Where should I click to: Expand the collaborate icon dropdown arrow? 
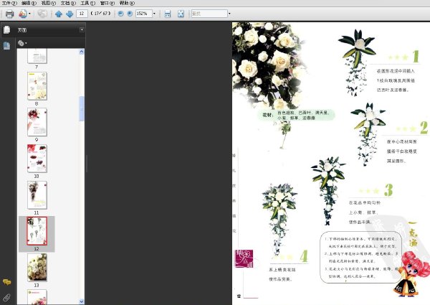coord(29,14)
